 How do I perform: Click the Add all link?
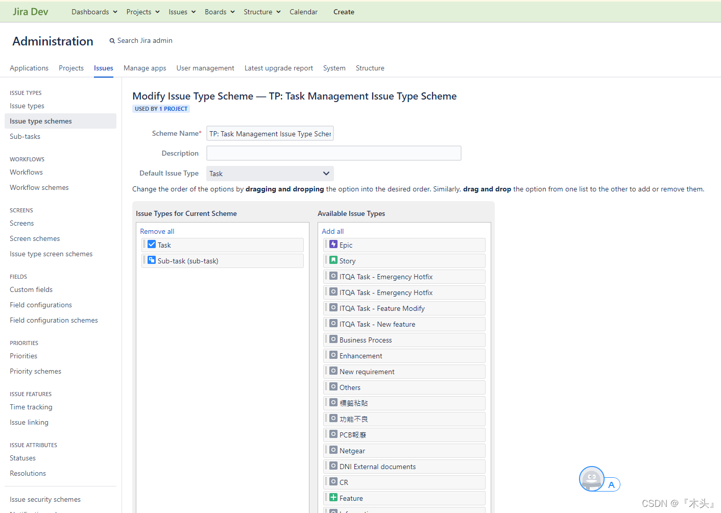[333, 231]
